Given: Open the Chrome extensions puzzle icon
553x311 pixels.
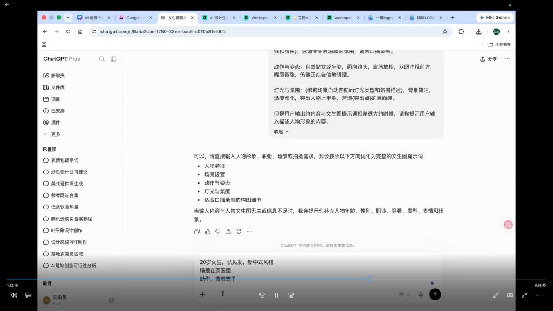Looking at the screenshot, I should click(x=461, y=32).
